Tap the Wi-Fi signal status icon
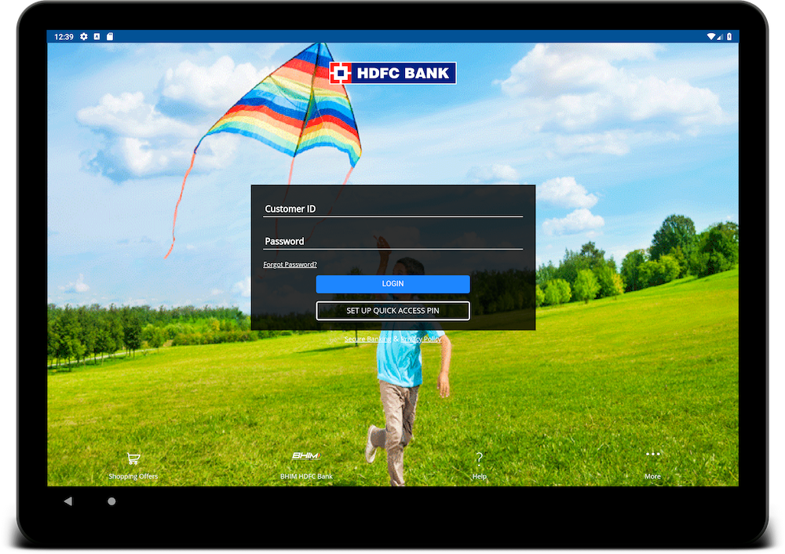785x554 pixels. (710, 36)
